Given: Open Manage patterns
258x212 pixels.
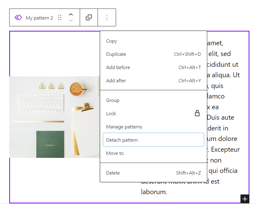Looking at the screenshot, I should coord(153,127).
